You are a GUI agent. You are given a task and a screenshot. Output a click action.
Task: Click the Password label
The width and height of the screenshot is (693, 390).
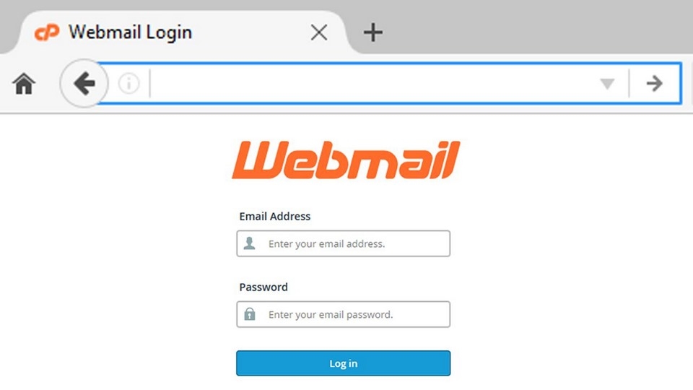click(263, 287)
